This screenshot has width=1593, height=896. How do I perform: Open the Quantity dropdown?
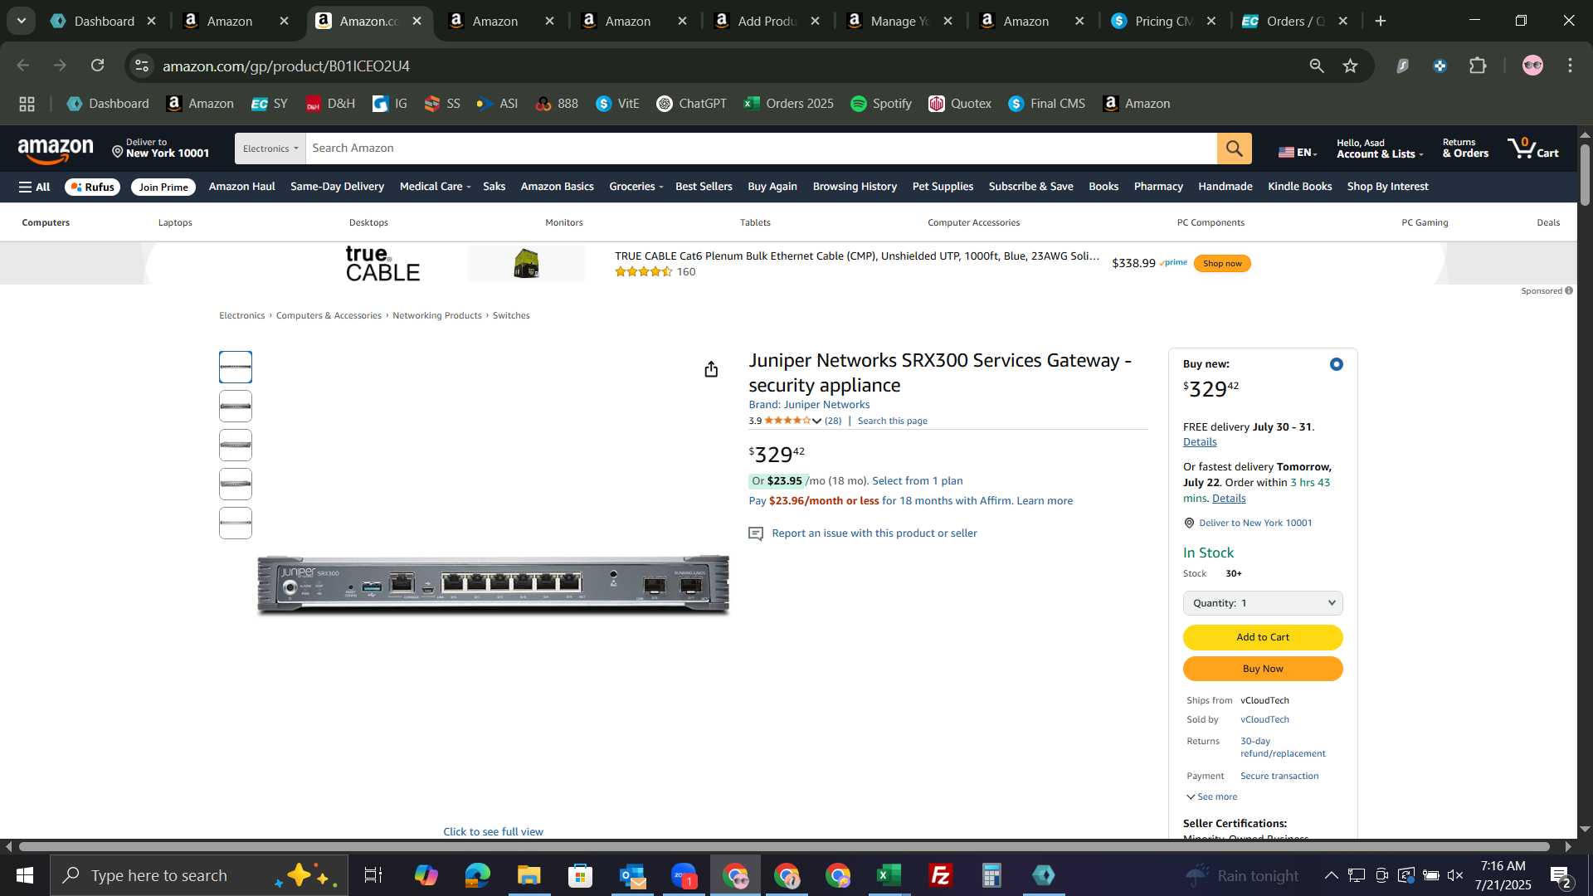pyautogui.click(x=1263, y=603)
